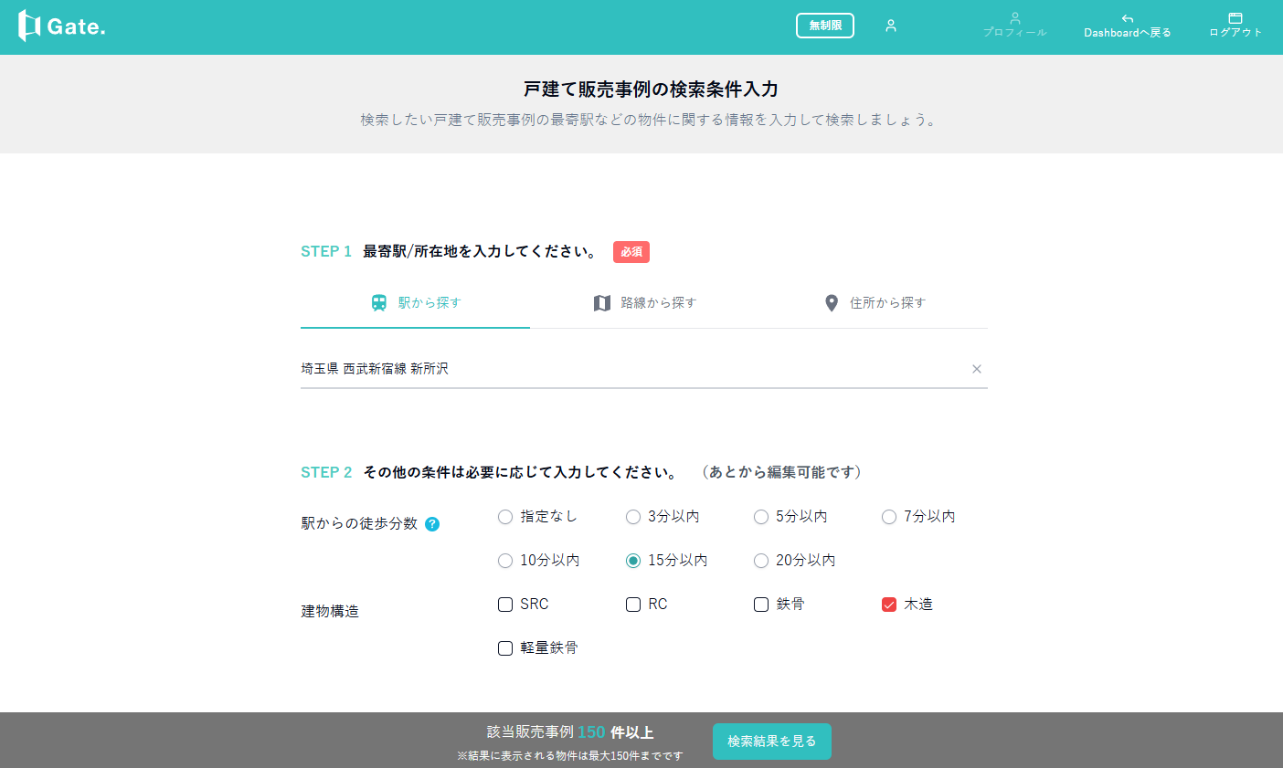The image size is (1283, 768).
Task: Click Dashboardへ戻る back arrow
Action: tap(1127, 19)
